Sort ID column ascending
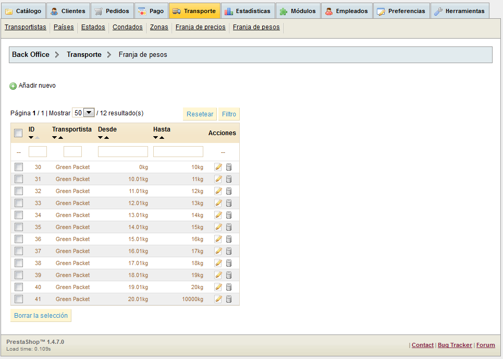 [37, 138]
